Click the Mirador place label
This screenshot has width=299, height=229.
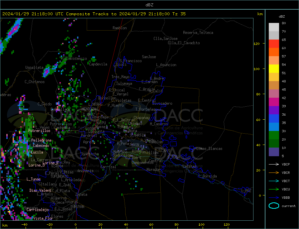tap(153, 170)
